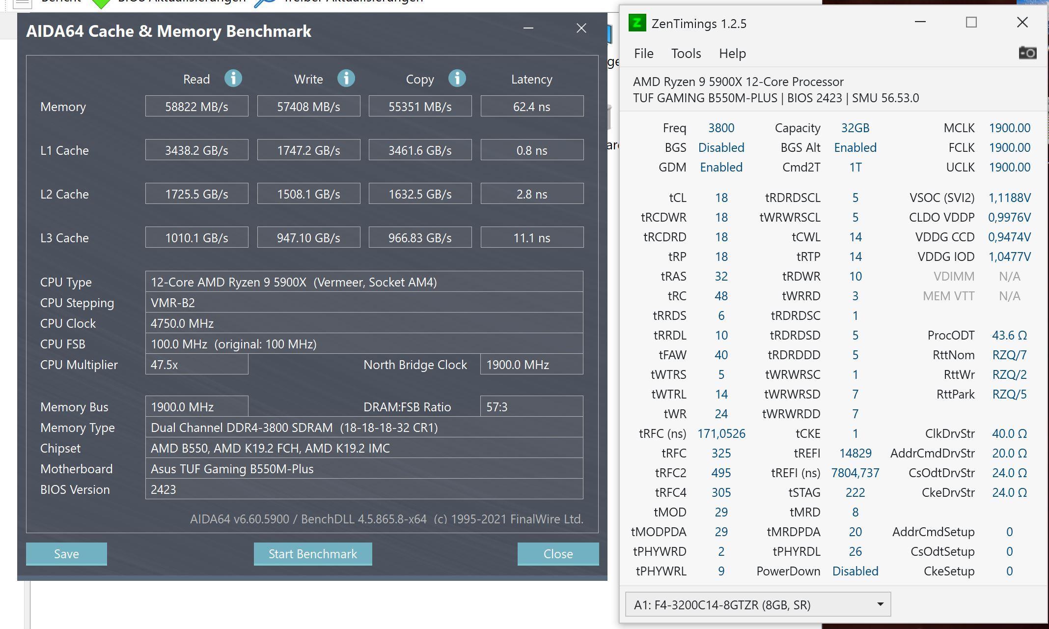Click the BIOS Version value 2423 in AIDA64
This screenshot has width=1049, height=629.
click(x=364, y=489)
